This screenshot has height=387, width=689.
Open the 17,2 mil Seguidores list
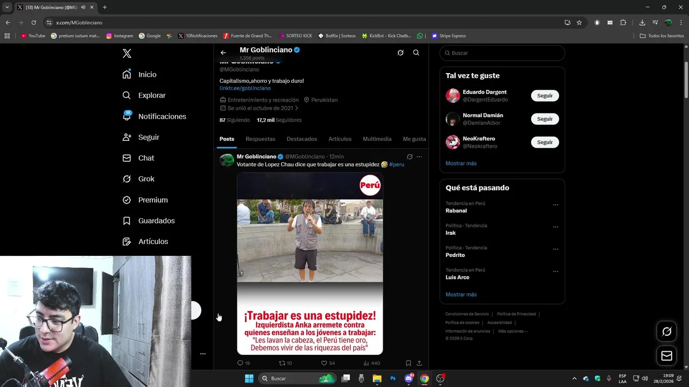pos(279,120)
